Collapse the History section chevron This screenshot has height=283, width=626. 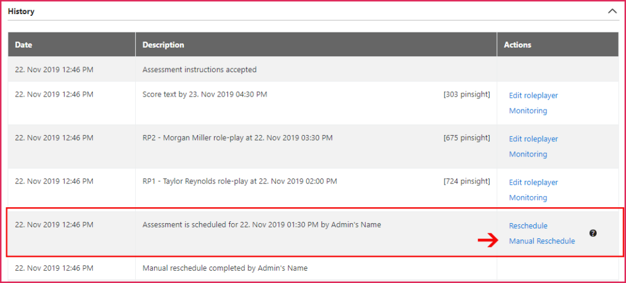(612, 11)
